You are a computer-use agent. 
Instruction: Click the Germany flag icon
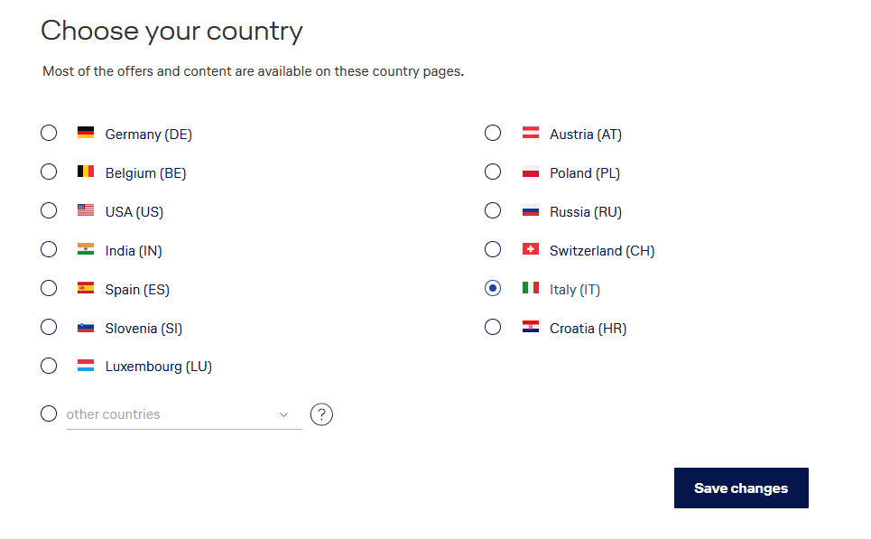86,134
